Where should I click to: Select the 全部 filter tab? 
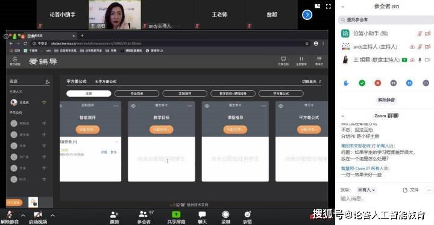89,94
